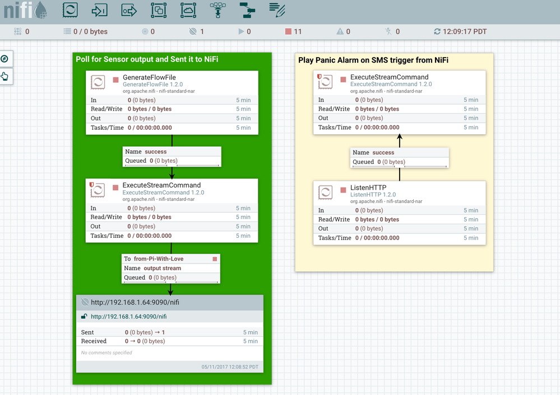Click the refresh icon beside 12:09:17 PDT
Image resolution: width=560 pixels, height=395 pixels.
(x=437, y=31)
